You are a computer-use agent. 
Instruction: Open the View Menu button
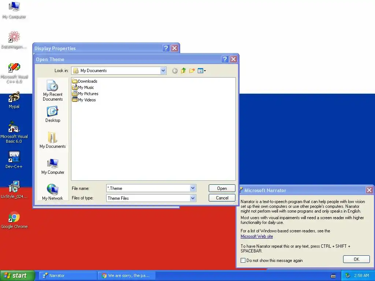[x=202, y=71]
